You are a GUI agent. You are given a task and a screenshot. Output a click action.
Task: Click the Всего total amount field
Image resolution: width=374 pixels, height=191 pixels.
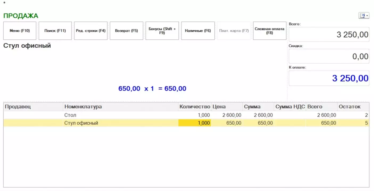[x=329, y=35]
